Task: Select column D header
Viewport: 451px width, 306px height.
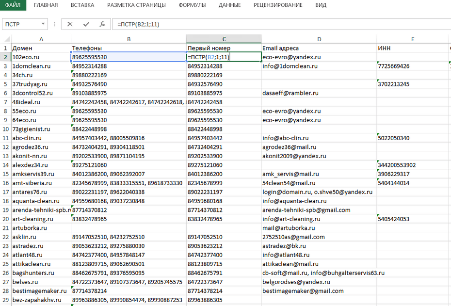Action: [x=319, y=39]
